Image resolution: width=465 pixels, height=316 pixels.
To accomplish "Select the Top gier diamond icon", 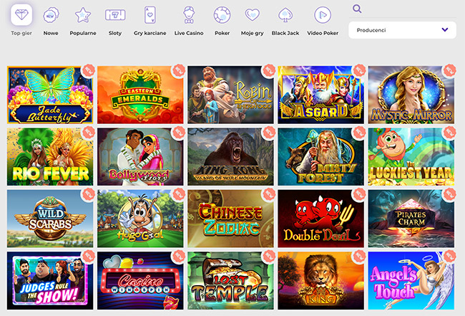I will coord(21,14).
